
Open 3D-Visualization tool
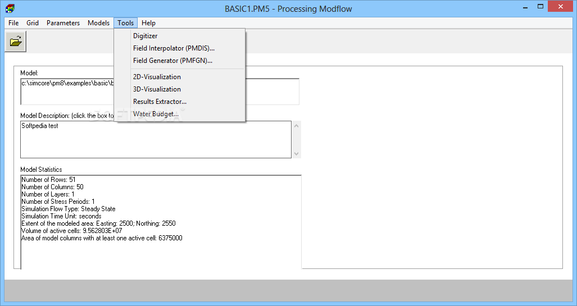click(x=180, y=89)
